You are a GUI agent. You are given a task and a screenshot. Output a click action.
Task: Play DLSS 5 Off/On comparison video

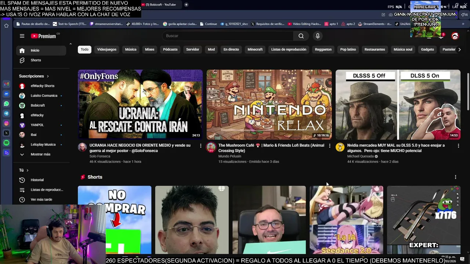(x=398, y=105)
